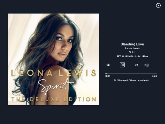
Task: Select the Bleeding Love song title
Action: pos(132,44)
